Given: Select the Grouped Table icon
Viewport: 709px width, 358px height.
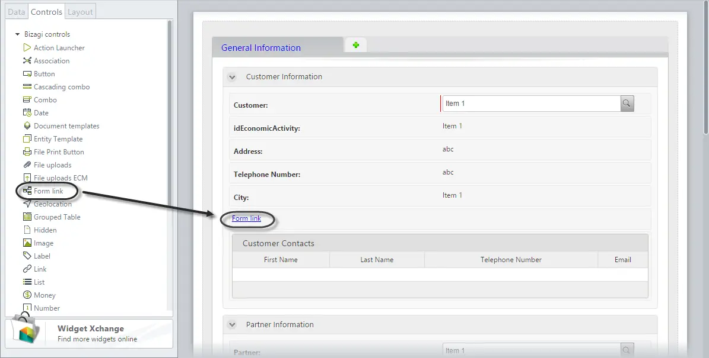Looking at the screenshot, I should (27, 217).
